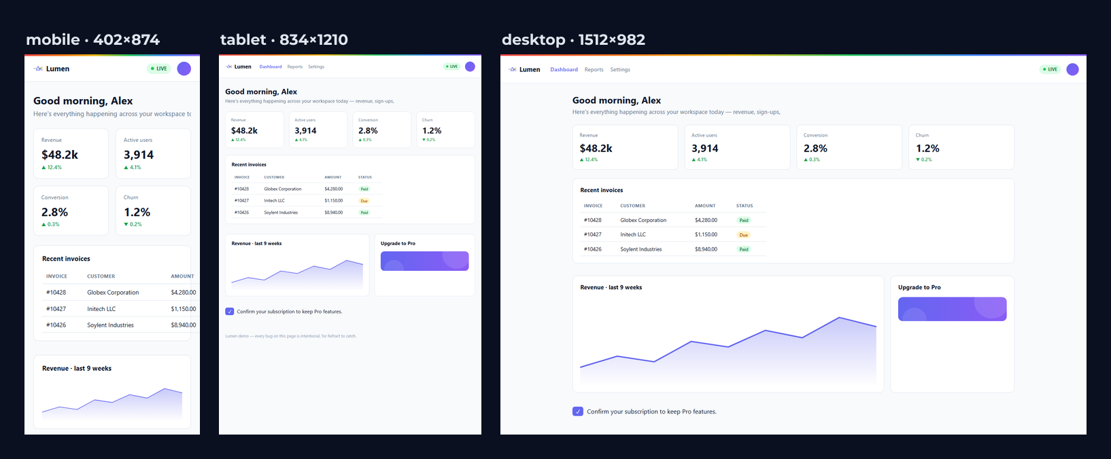Select the Churn 1.2% card in tablet view
This screenshot has width=1111, height=459.
(x=446, y=130)
